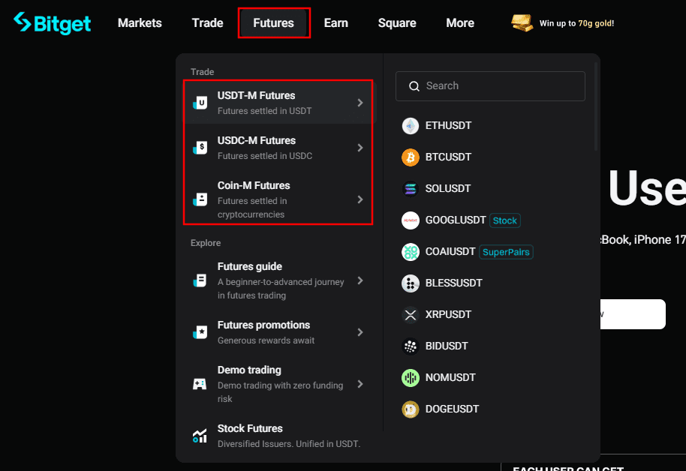Click the Bitcoin icon beside BTCUSDT
Image resolution: width=686 pixels, height=471 pixels.
[410, 157]
